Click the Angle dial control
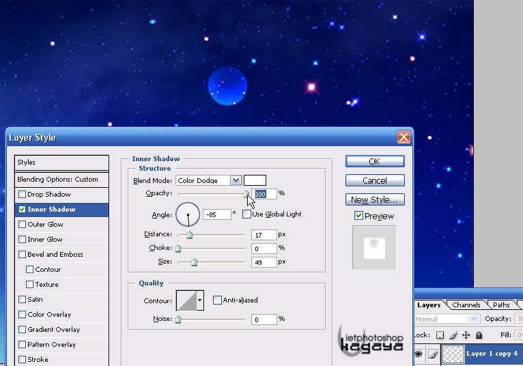This screenshot has width=523, height=366. click(188, 214)
